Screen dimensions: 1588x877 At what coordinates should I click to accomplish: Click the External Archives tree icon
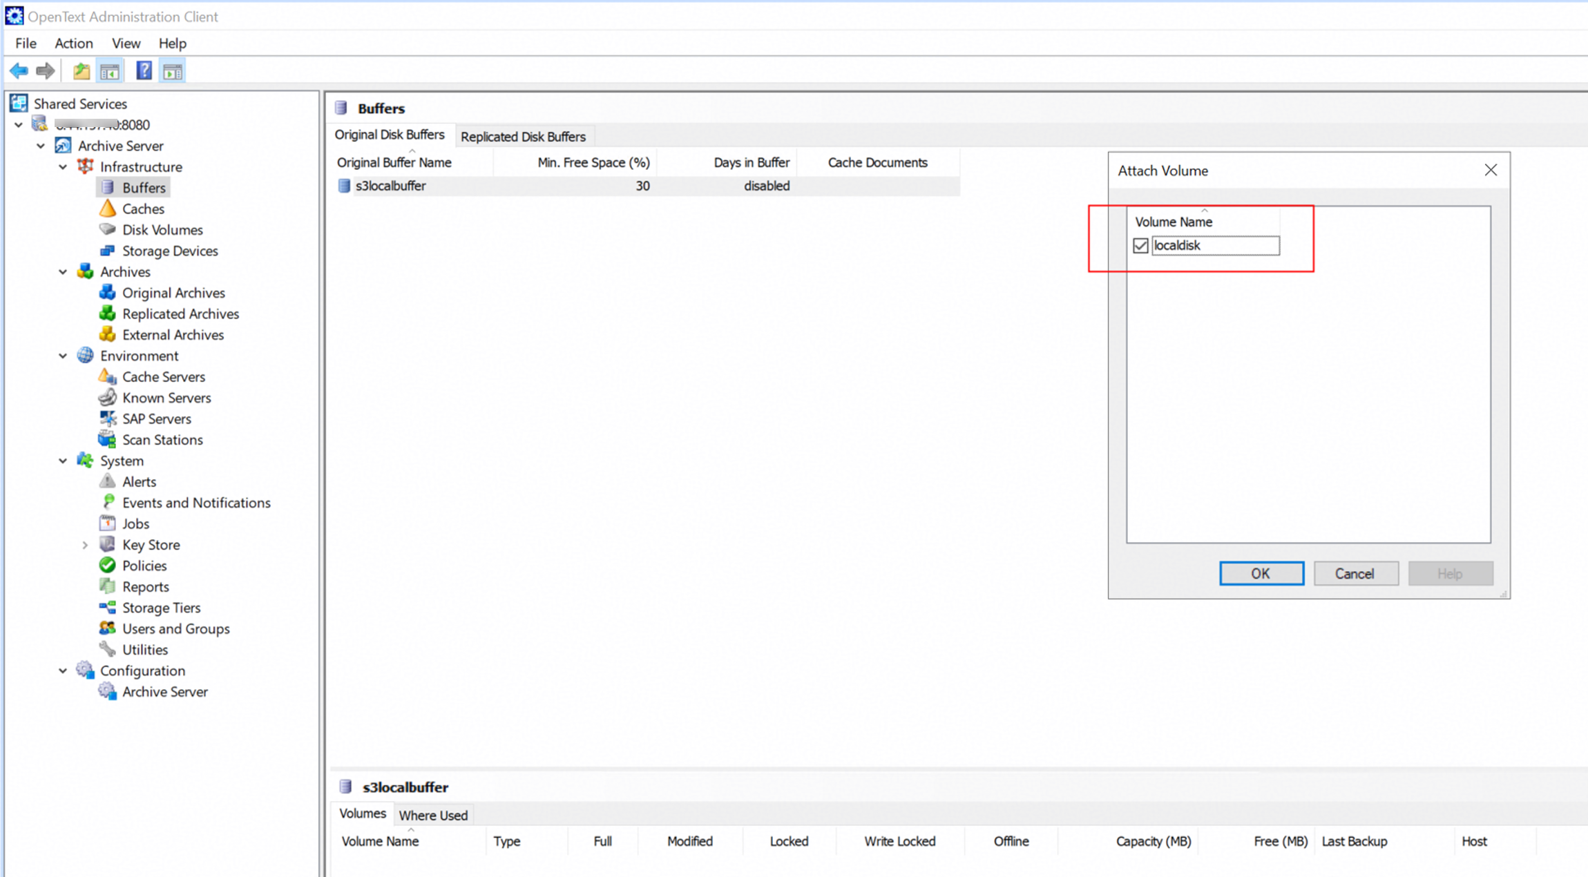[x=108, y=334]
